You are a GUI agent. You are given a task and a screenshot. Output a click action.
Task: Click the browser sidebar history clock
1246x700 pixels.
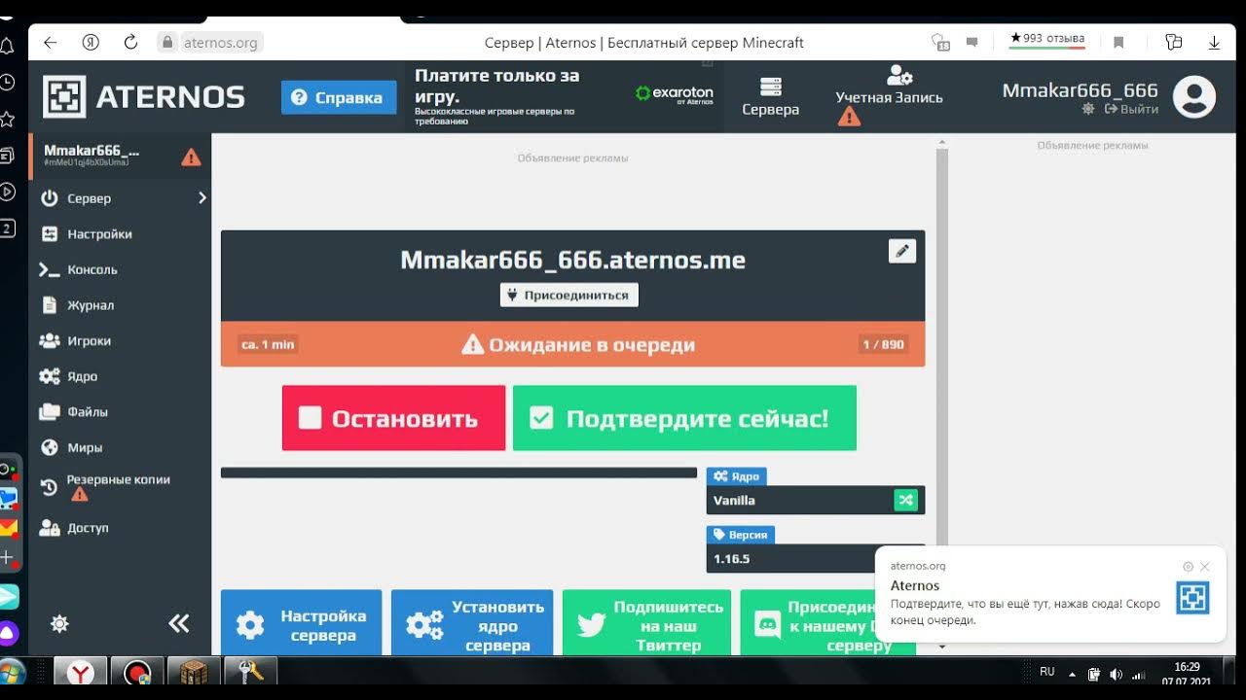coord(7,83)
